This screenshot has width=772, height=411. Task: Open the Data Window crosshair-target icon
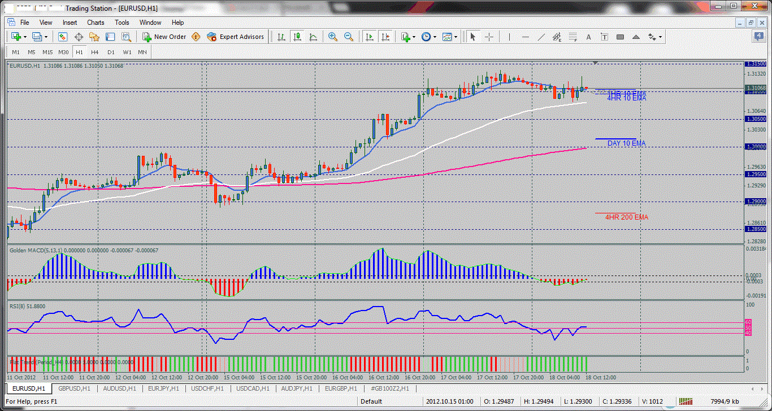(x=79, y=37)
